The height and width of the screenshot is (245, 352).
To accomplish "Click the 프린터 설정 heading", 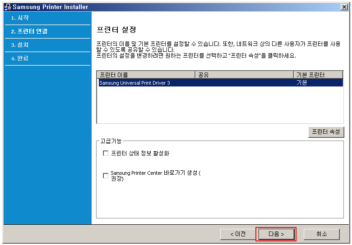I will (116, 30).
